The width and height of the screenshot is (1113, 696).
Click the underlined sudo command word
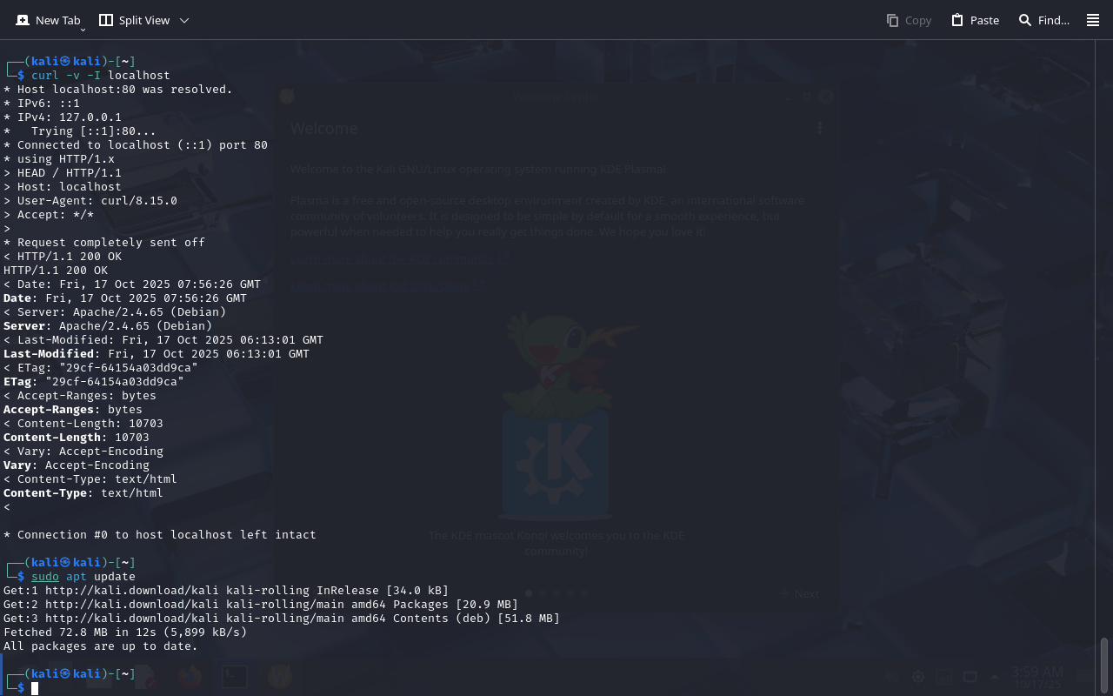pyautogui.click(x=45, y=577)
